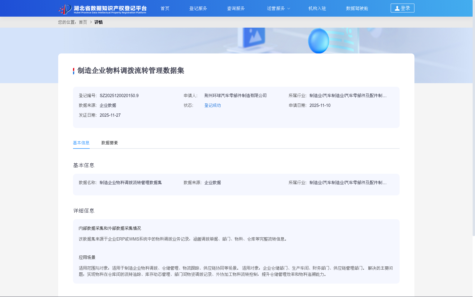Click 所属行业 value in 基本信息 section

point(348,183)
